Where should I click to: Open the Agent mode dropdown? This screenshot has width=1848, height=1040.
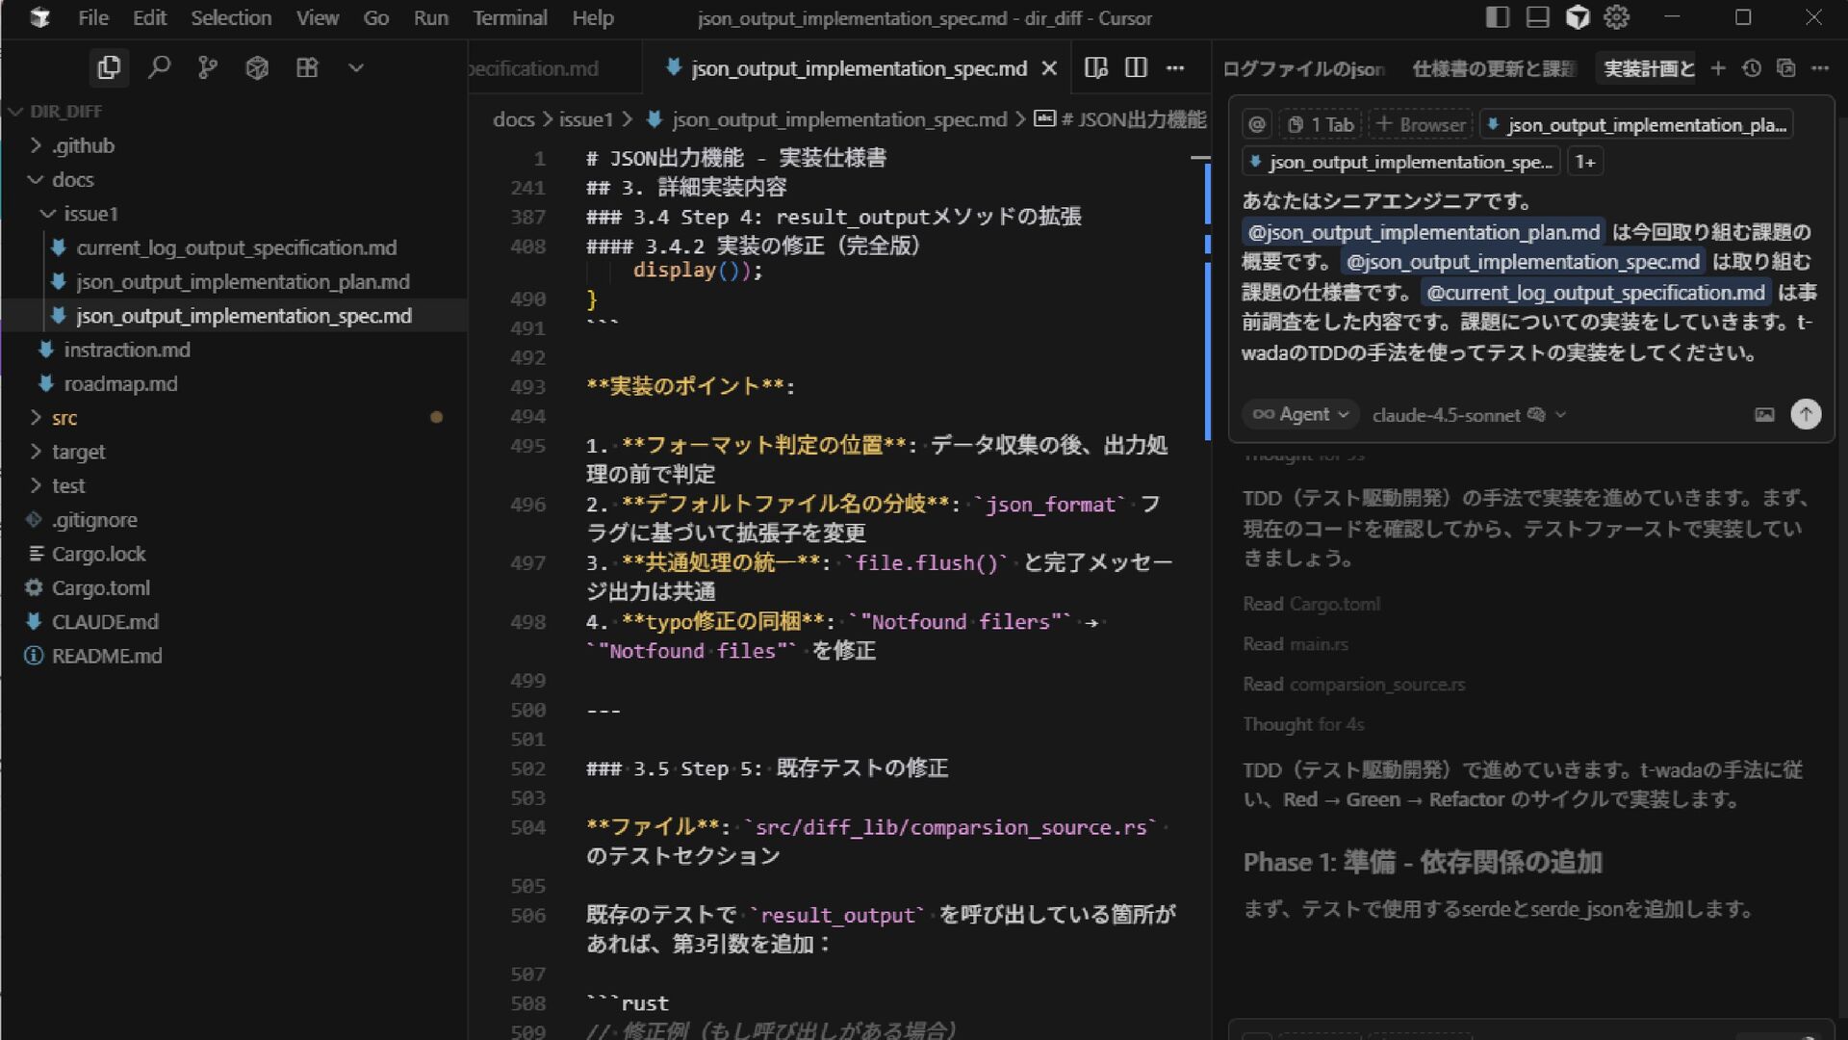coord(1300,414)
